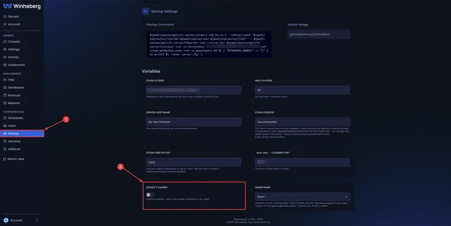This screenshot has height=226, width=451.
Task: Click the 'ENABLE TXADMIN' label
Action: pos(157,187)
